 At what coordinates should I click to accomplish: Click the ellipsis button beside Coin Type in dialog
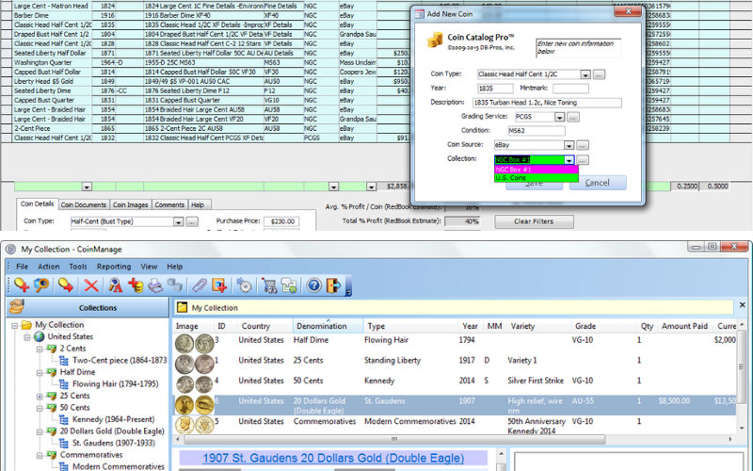click(599, 74)
